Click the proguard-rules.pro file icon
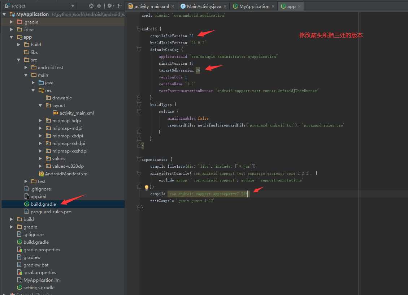 (x=27, y=211)
